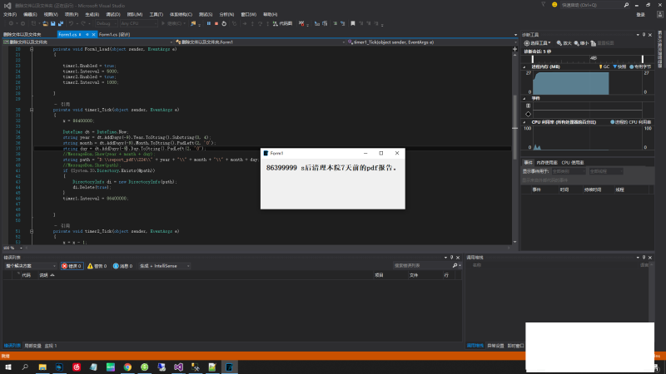The image size is (666, 374).
Task: Click the running Form1 app taskbar icon
Action: point(230,367)
